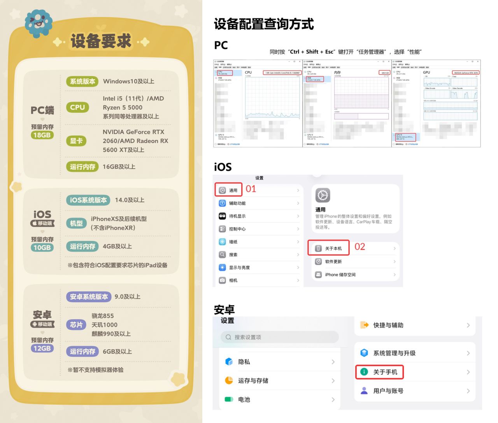
Task: Click the 控制中心 icon
Action: [x=222, y=229]
